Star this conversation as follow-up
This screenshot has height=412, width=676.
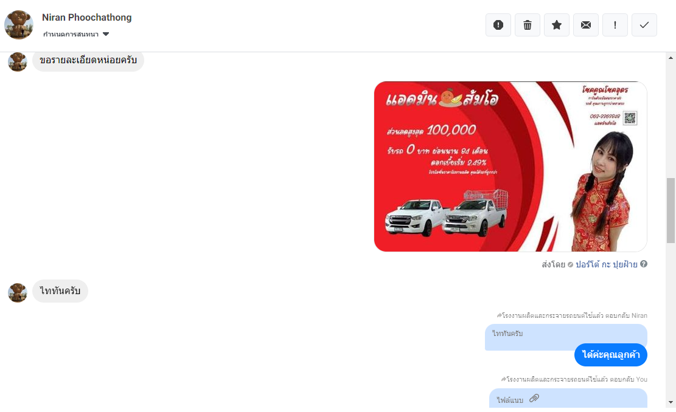point(557,25)
